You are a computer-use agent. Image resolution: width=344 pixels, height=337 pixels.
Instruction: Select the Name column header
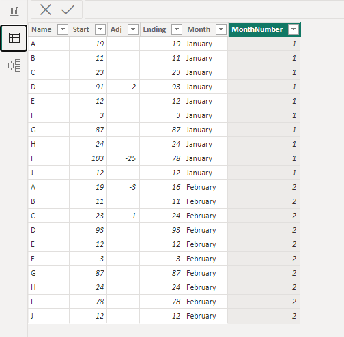(48, 29)
